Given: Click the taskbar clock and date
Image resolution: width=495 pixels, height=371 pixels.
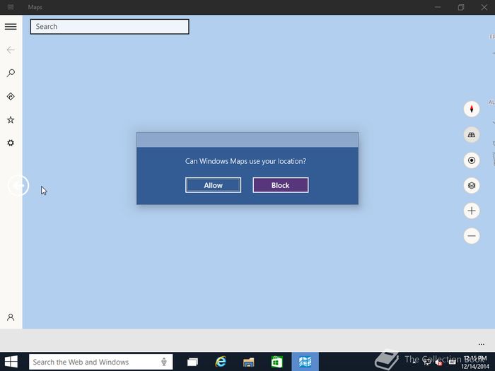Looking at the screenshot, I should click(x=475, y=362).
